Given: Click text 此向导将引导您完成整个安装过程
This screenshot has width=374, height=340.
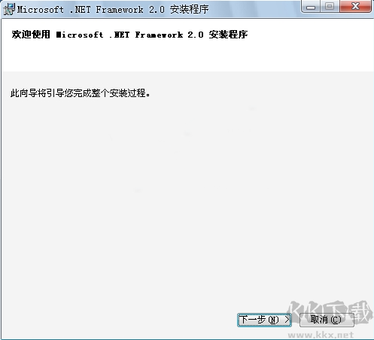Looking at the screenshot, I should (81, 93).
